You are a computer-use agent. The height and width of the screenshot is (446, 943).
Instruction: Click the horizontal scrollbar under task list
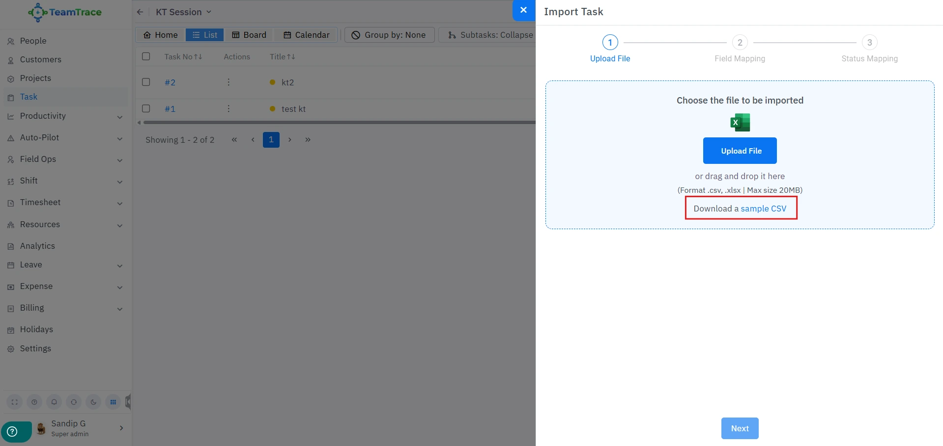pyautogui.click(x=339, y=123)
